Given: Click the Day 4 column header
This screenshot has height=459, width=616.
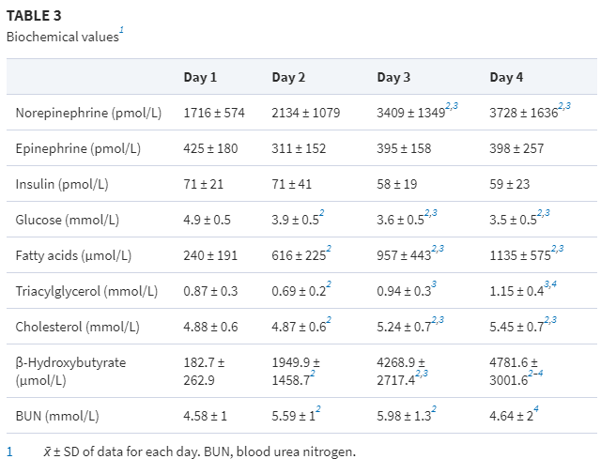Looking at the screenshot, I should pos(507,77).
